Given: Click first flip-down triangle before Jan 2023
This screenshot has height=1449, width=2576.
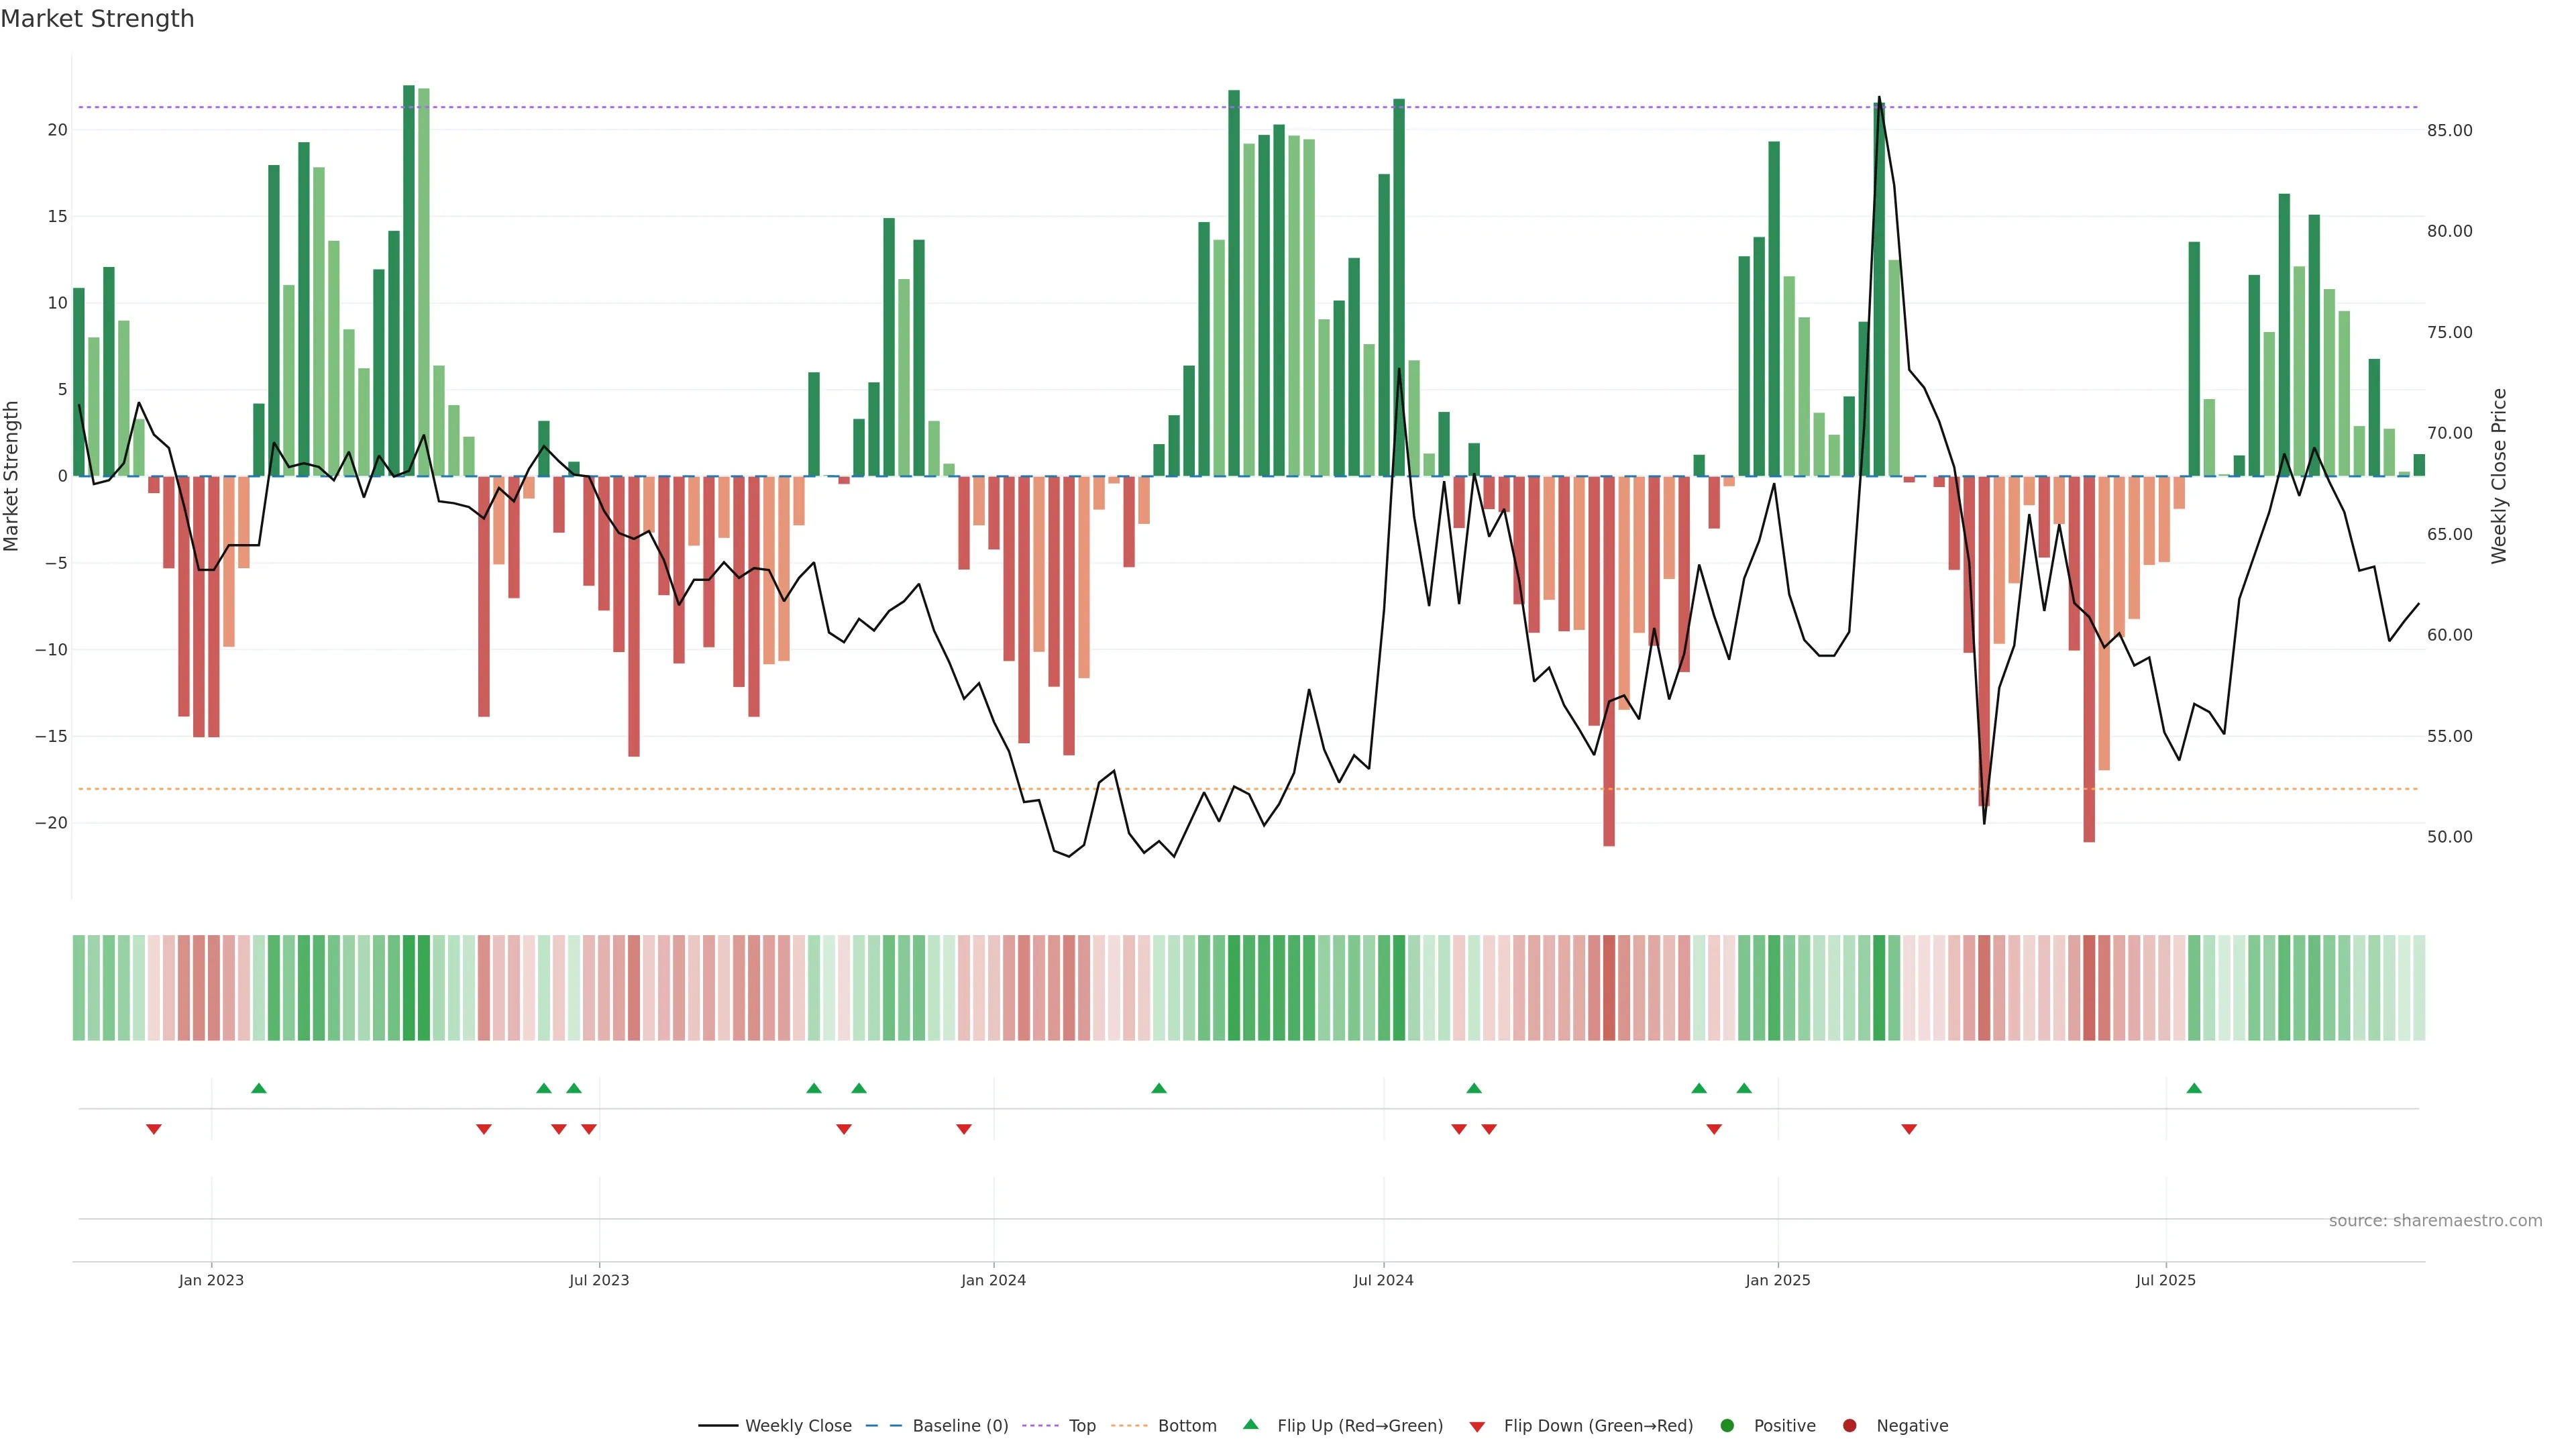Looking at the screenshot, I should point(154,1129).
